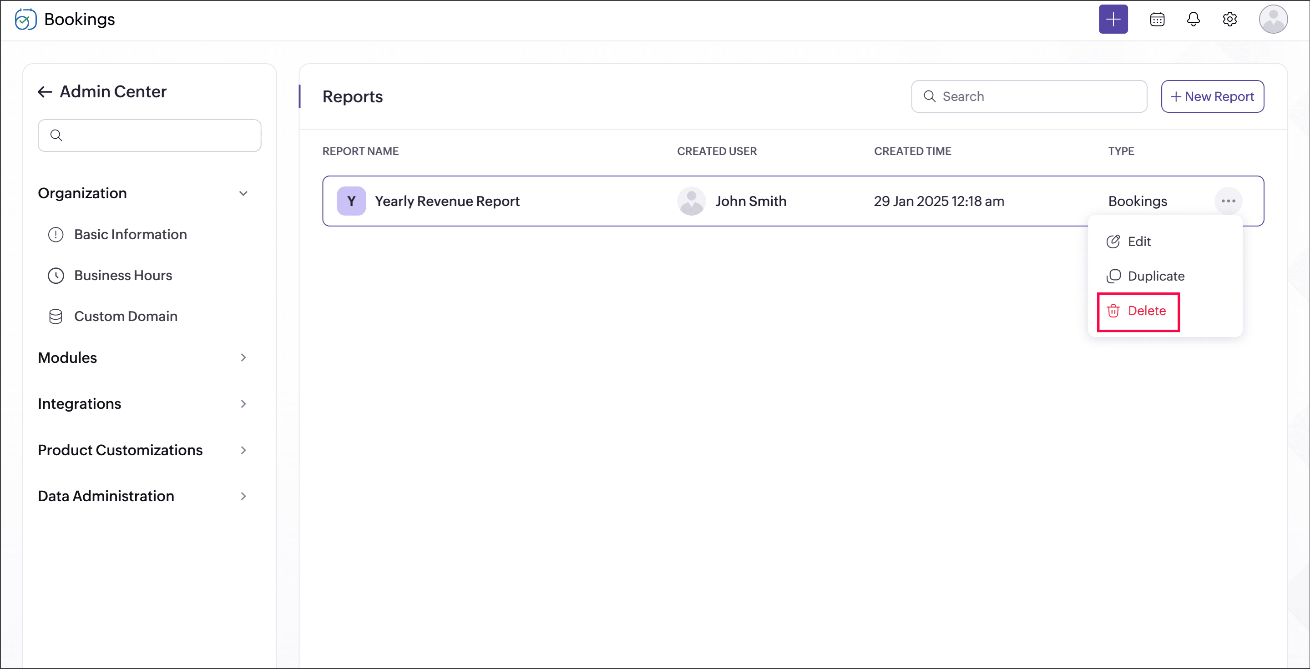The height and width of the screenshot is (669, 1310).
Task: Click the Admin Center heading
Action: point(113,91)
